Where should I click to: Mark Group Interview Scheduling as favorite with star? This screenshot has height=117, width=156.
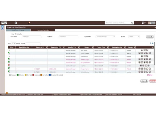(x=155, y=27)
